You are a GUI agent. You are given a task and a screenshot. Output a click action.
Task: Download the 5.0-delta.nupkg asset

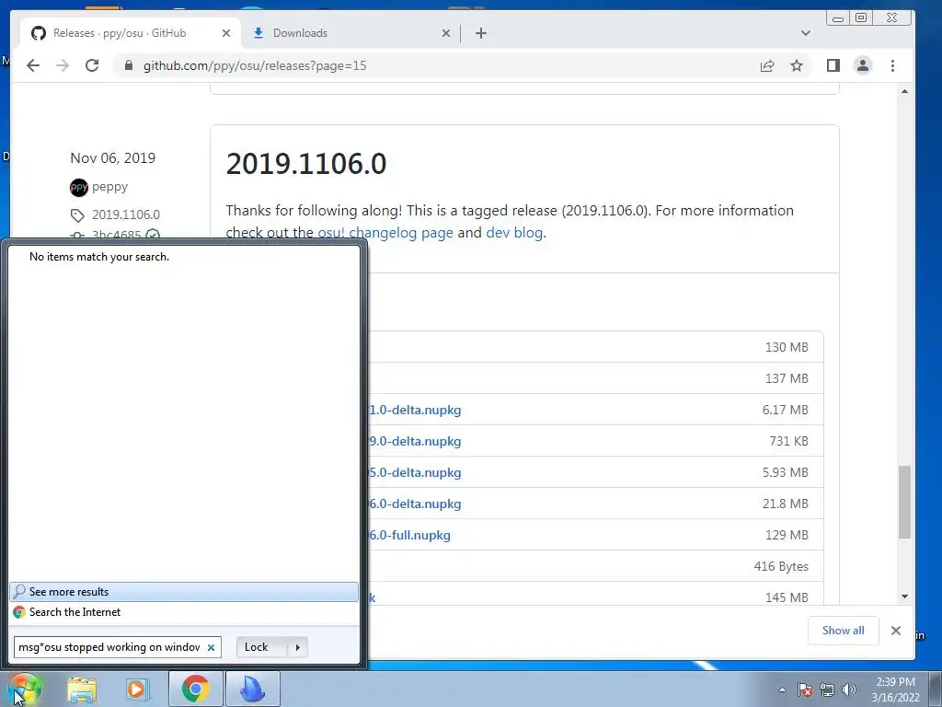pyautogui.click(x=415, y=472)
